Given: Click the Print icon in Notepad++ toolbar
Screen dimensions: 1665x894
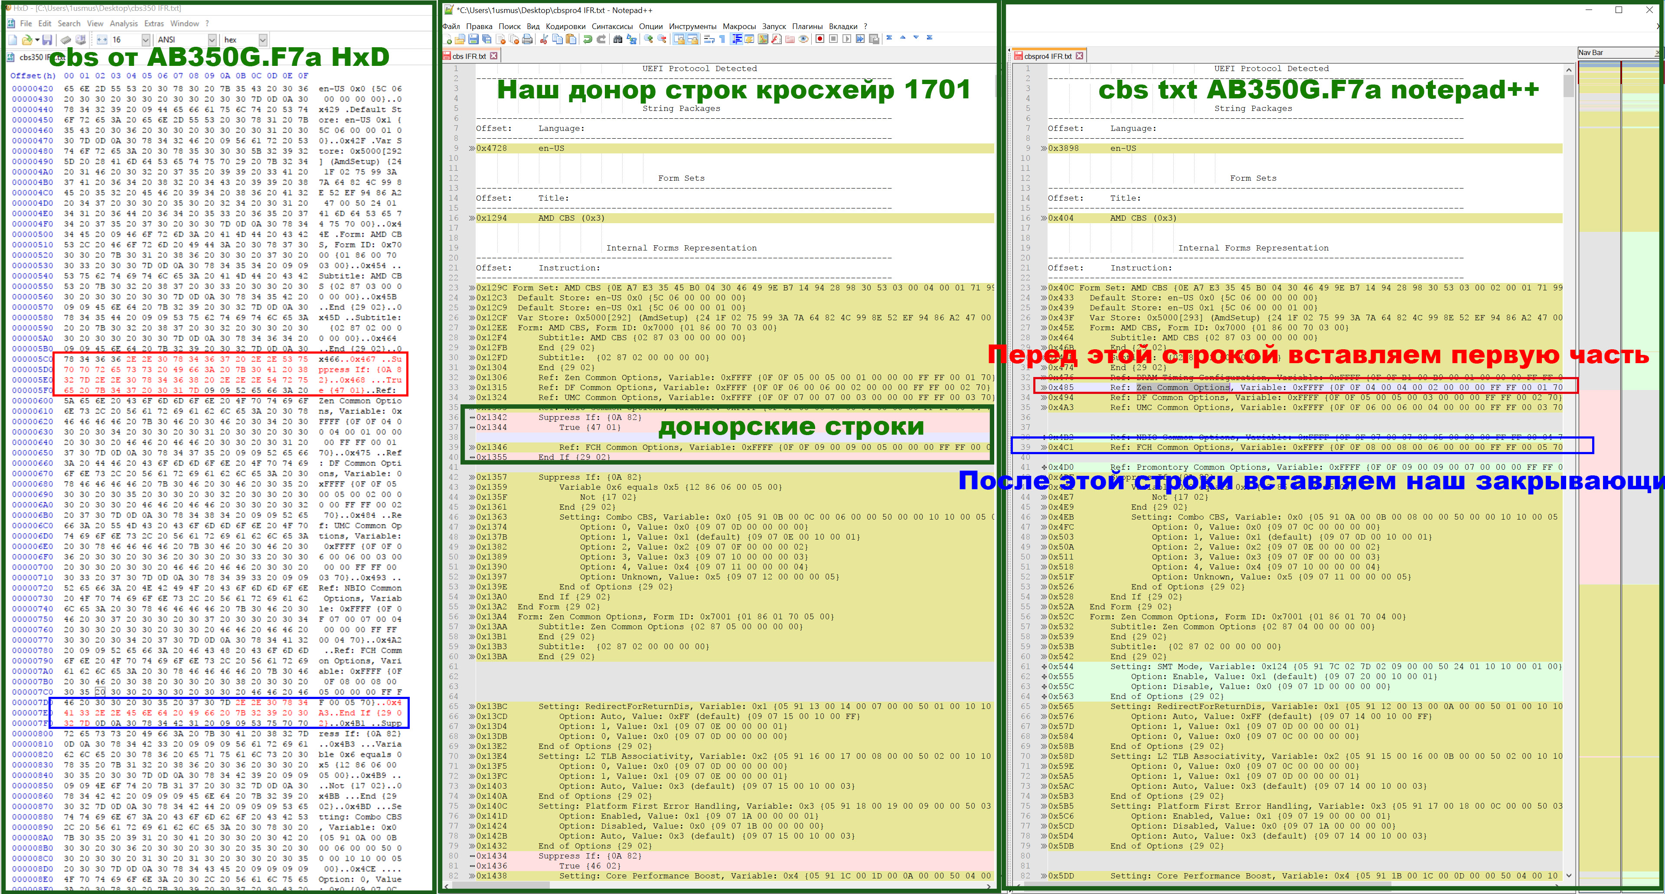Looking at the screenshot, I should (x=527, y=39).
